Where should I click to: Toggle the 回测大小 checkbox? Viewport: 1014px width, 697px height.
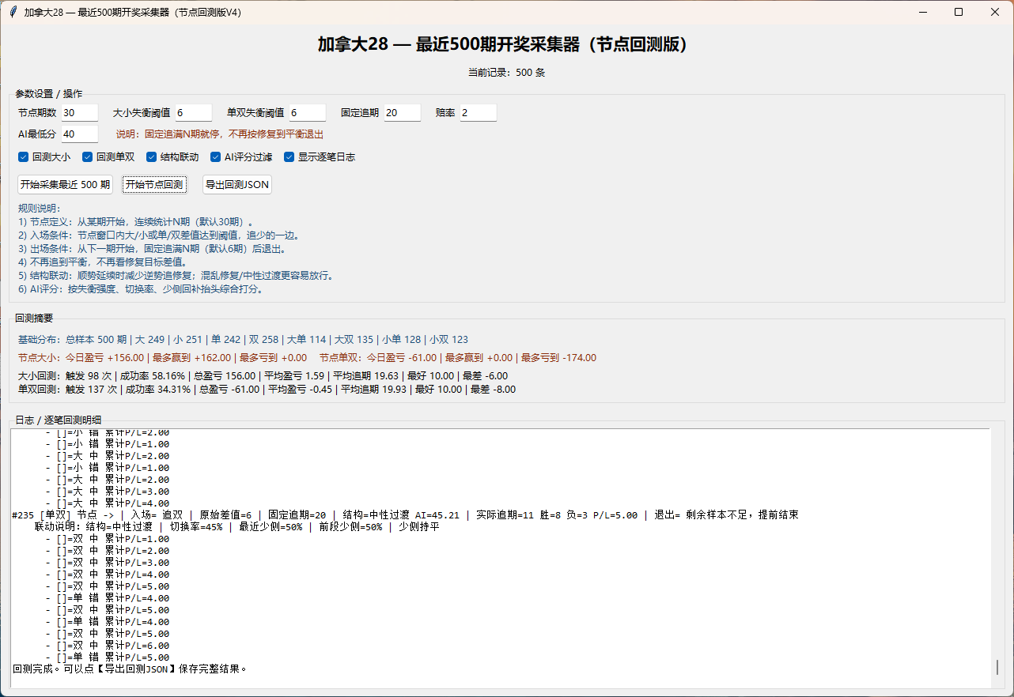[x=24, y=157]
